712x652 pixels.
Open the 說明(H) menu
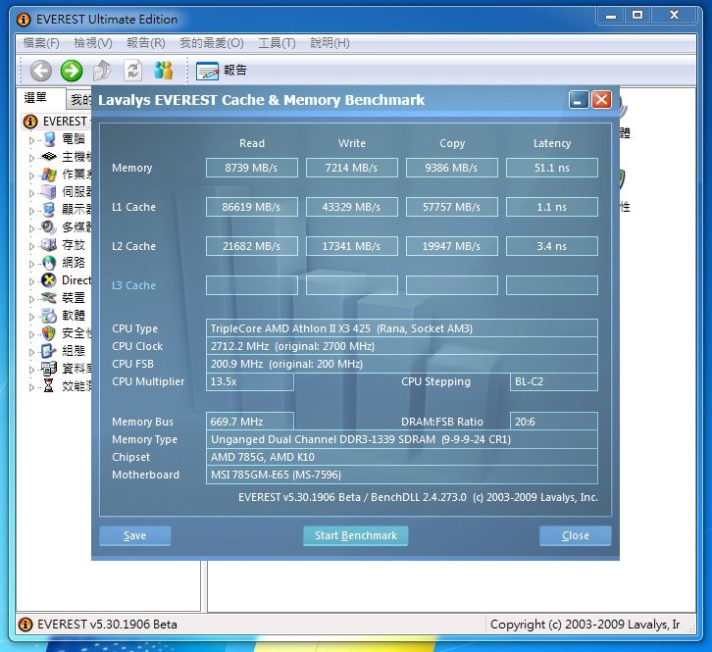point(330,43)
